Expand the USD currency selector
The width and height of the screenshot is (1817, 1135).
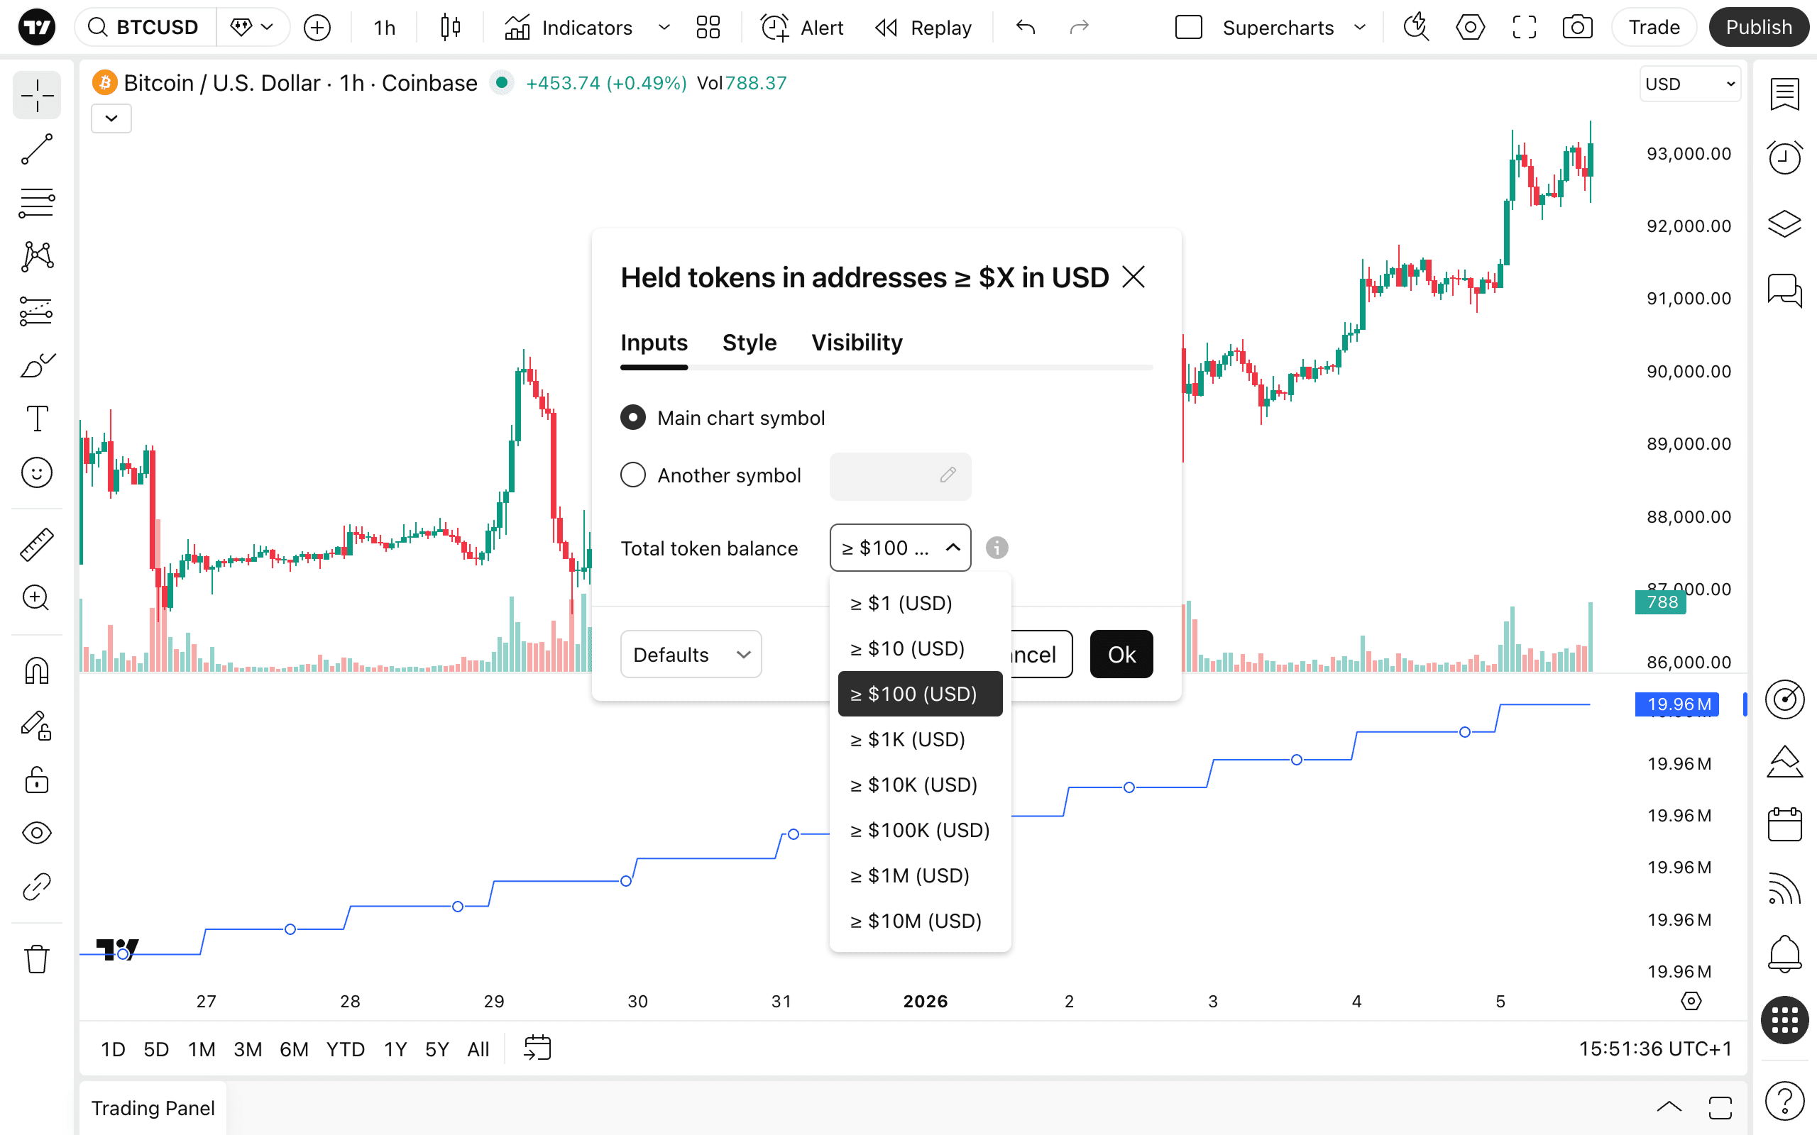pyautogui.click(x=1689, y=84)
